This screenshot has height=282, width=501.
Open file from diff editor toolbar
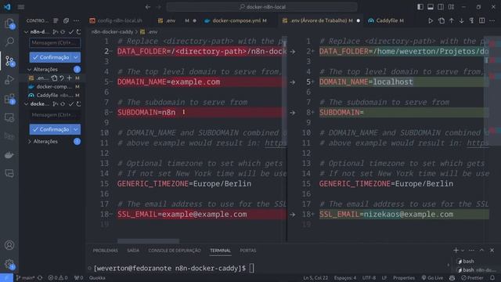coord(442,21)
